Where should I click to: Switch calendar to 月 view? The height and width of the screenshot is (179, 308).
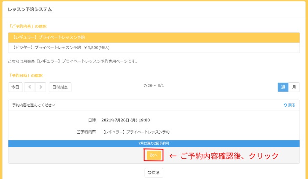(x=294, y=87)
